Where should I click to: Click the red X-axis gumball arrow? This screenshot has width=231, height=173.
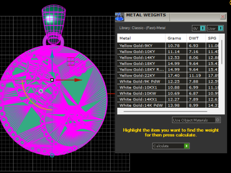(78, 80)
